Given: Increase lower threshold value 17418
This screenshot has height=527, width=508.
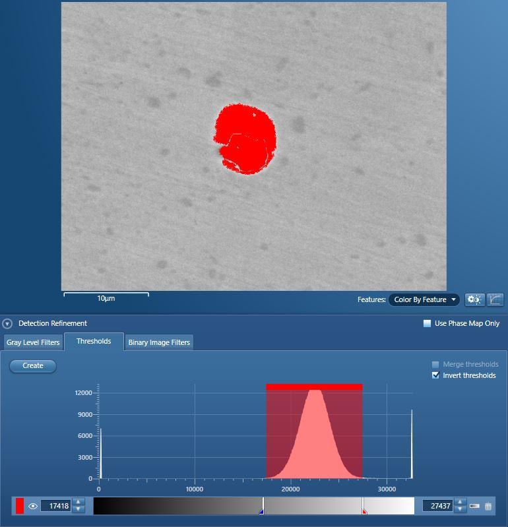Looking at the screenshot, I should click(x=79, y=503).
